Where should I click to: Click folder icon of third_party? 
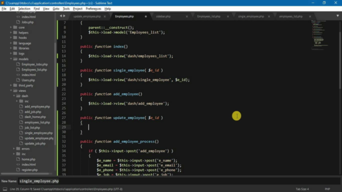coord(15,85)
